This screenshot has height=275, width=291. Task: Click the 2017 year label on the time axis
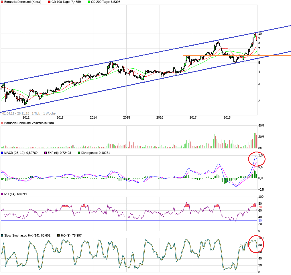point(193,117)
